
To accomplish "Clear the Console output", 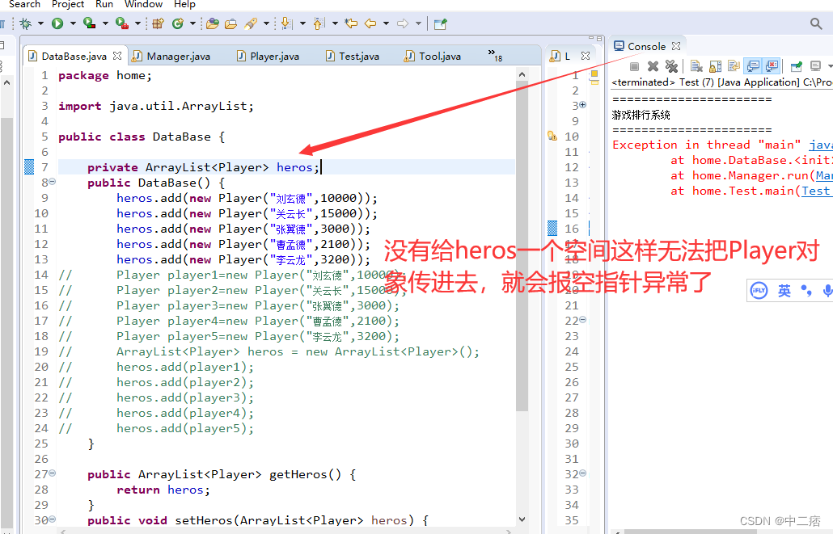I will pos(695,66).
